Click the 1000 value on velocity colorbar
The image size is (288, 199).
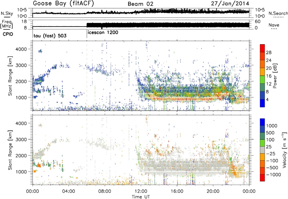pyautogui.click(x=272, y=126)
